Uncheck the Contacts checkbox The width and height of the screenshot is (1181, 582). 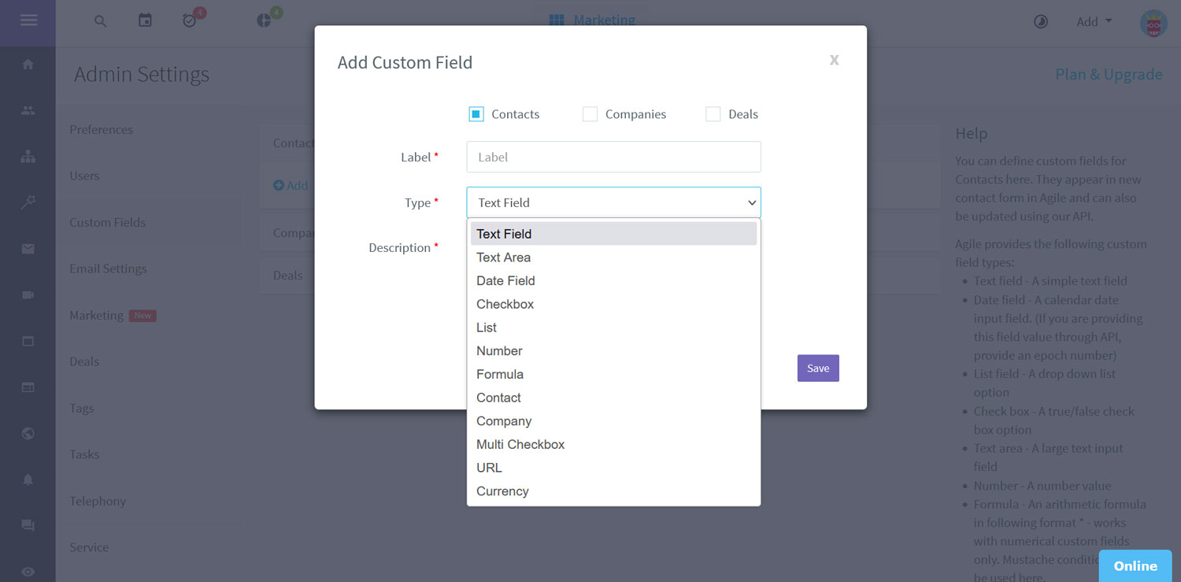[476, 114]
